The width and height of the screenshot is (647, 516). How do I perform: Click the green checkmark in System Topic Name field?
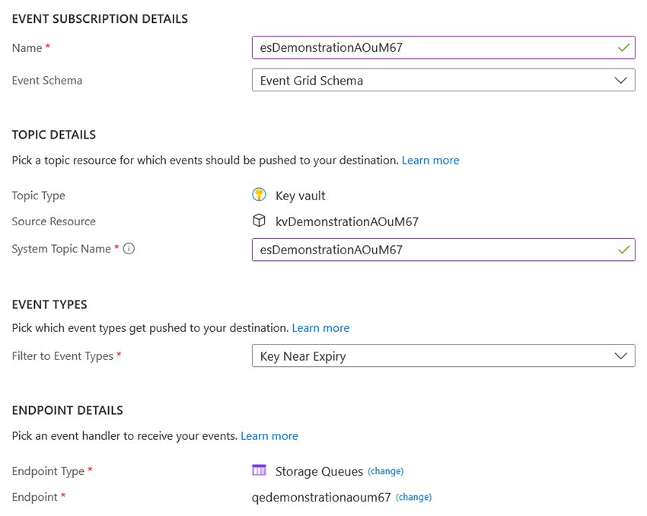coord(624,250)
